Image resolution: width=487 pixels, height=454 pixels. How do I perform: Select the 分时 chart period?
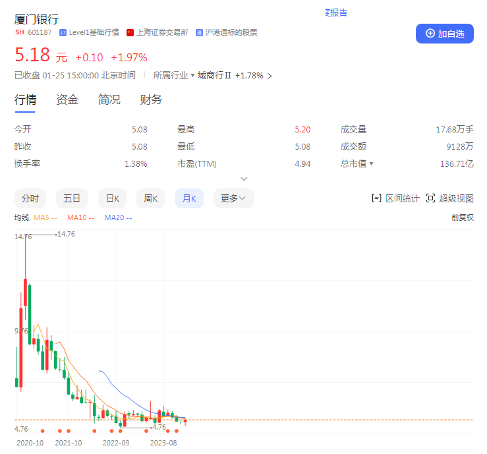pos(30,198)
